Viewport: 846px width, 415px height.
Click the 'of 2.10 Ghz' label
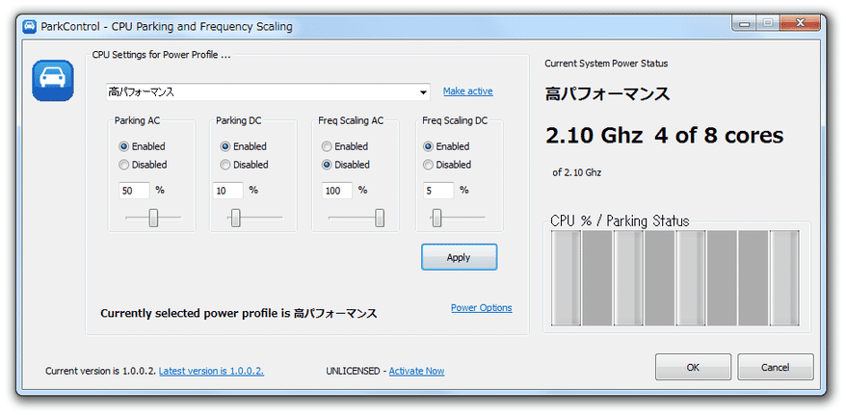click(x=577, y=173)
